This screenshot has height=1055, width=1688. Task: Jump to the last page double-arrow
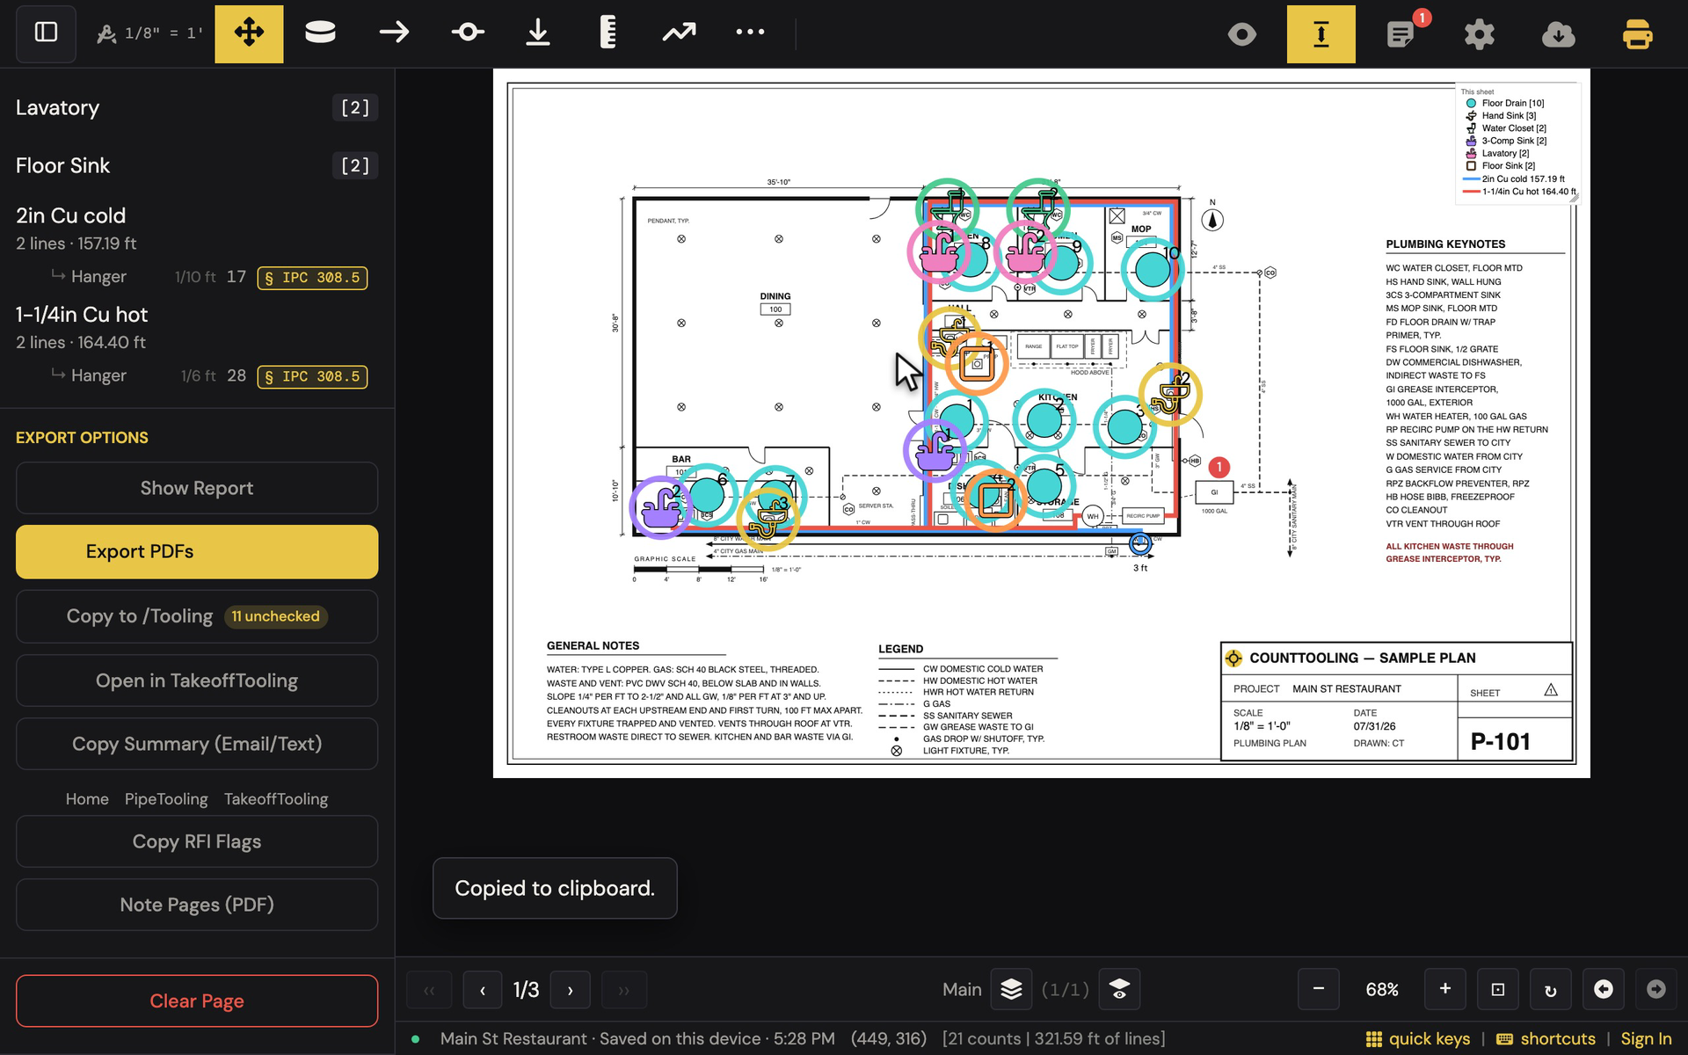624,990
